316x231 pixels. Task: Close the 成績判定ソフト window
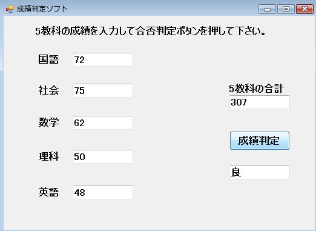click(x=304, y=9)
